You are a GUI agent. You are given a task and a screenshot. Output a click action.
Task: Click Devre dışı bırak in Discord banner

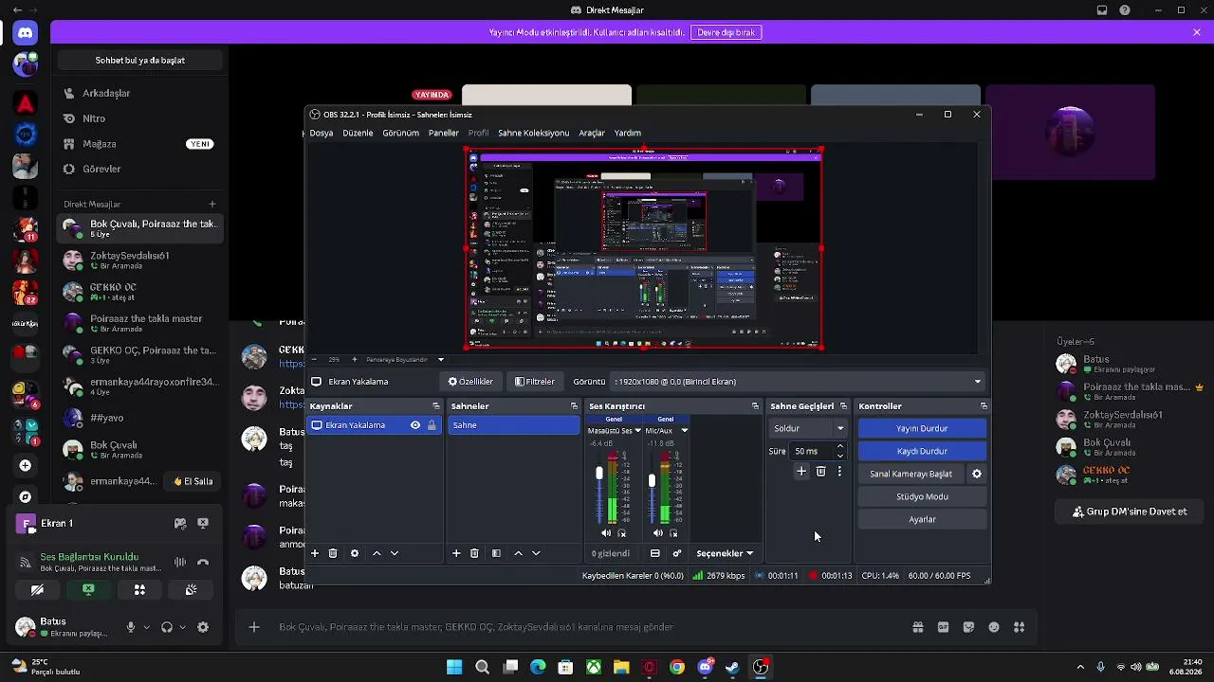pyautogui.click(x=727, y=32)
